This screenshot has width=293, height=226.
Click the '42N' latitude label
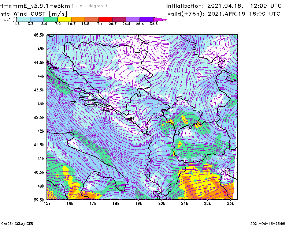41,131
